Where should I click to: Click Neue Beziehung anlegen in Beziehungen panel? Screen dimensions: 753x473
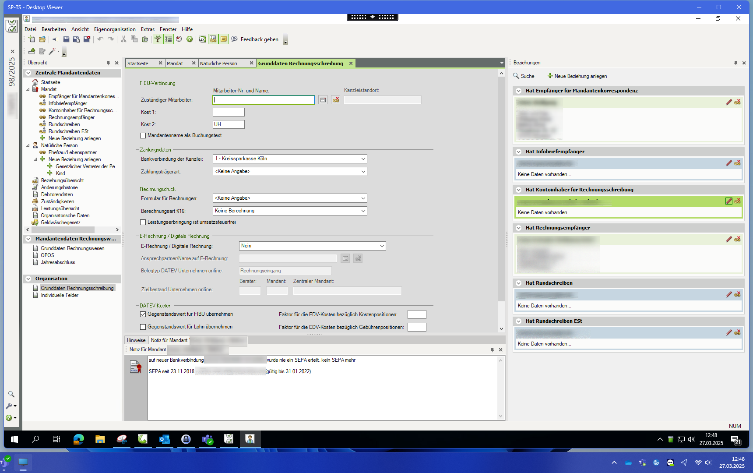(x=577, y=76)
